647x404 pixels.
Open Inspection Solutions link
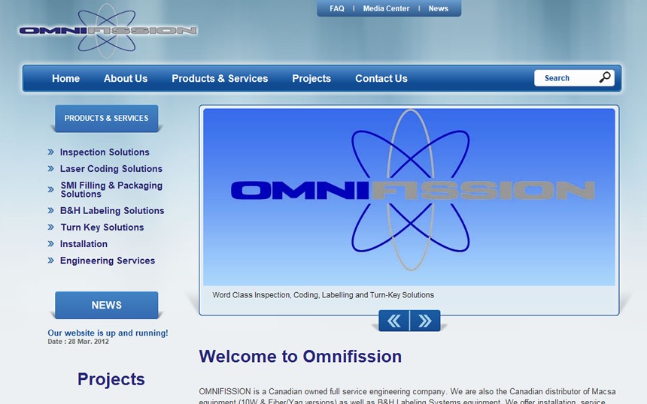[x=105, y=152]
